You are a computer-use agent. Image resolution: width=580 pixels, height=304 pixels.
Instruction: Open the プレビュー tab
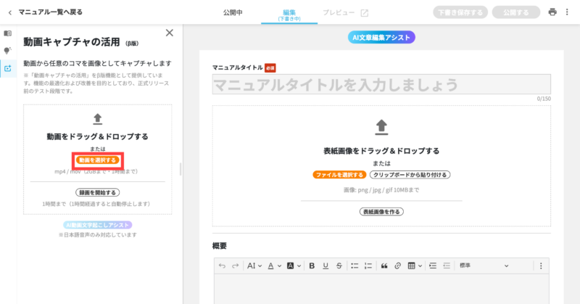(x=339, y=12)
